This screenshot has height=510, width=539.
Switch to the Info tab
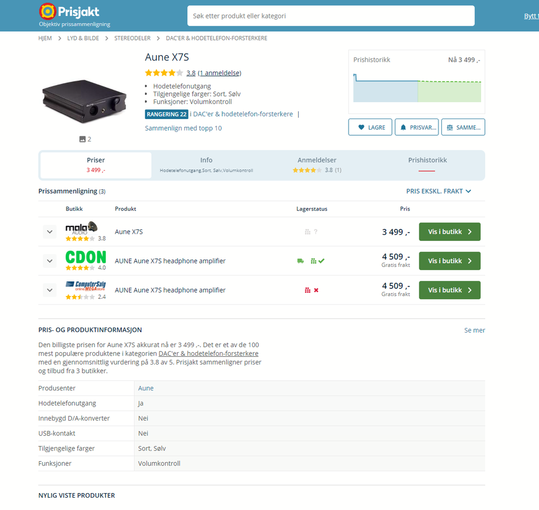(x=206, y=165)
